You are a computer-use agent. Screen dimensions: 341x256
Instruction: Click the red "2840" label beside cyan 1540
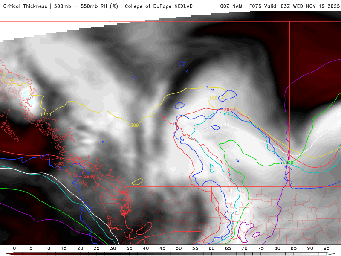tap(229, 109)
